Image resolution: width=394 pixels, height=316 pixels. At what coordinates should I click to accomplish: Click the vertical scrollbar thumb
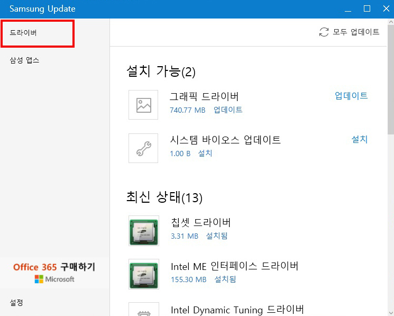pos(391,80)
